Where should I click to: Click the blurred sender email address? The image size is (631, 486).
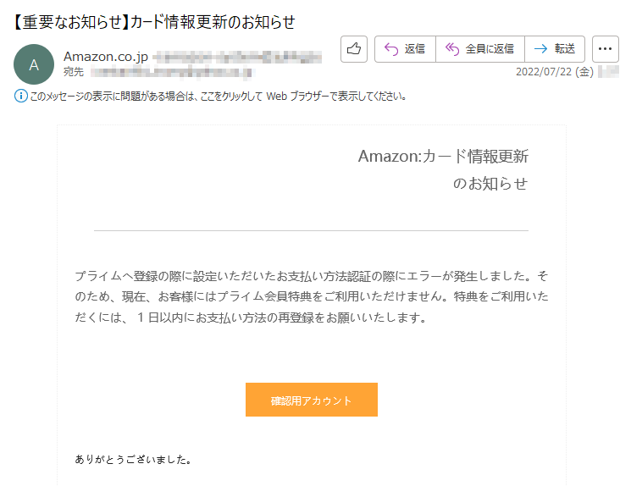tap(237, 57)
